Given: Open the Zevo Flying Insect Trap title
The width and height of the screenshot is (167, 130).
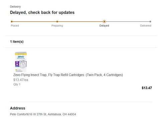Looking at the screenshot, I should (68, 75).
